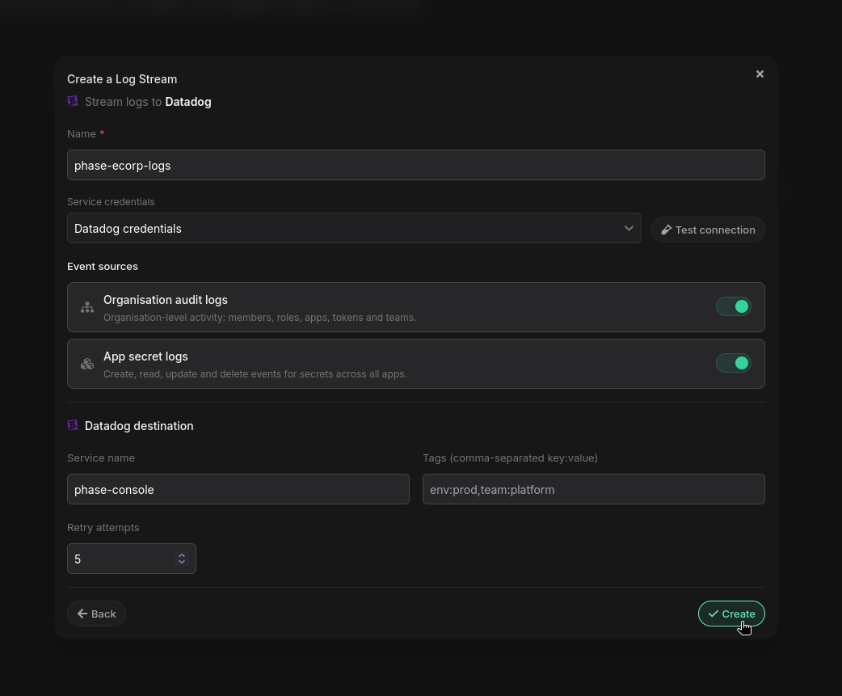Viewport: 842px width, 696px height.
Task: Open the Service credentials dropdown
Action: [x=354, y=228]
